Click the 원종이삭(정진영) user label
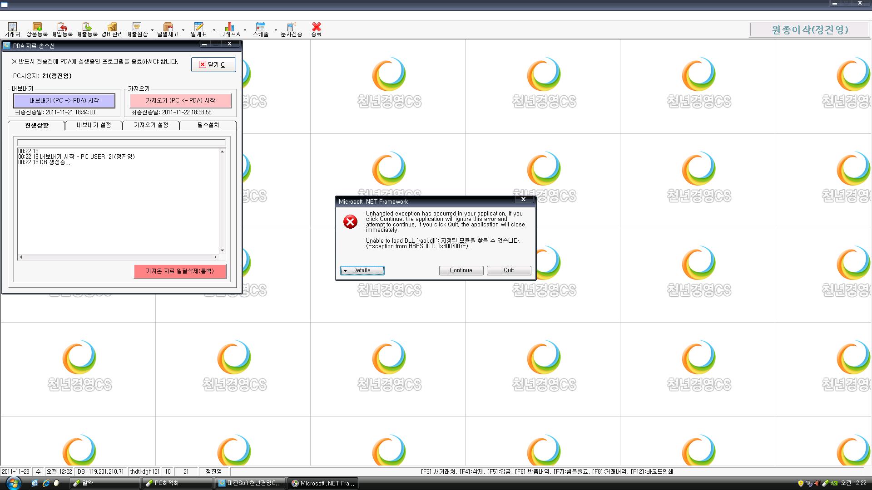The image size is (872, 490). pyautogui.click(x=810, y=30)
